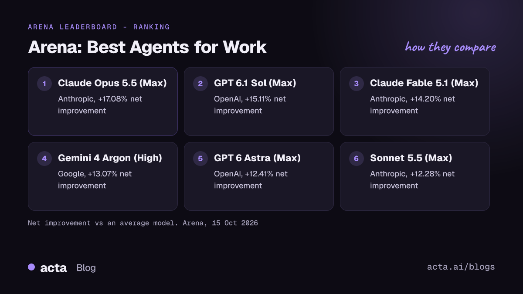
Task: Open the acta.ai/blogs link
Action: coord(461,267)
